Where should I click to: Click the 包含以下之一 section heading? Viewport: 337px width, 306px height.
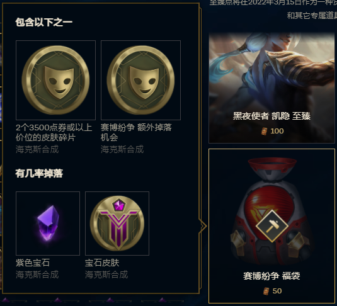44,22
